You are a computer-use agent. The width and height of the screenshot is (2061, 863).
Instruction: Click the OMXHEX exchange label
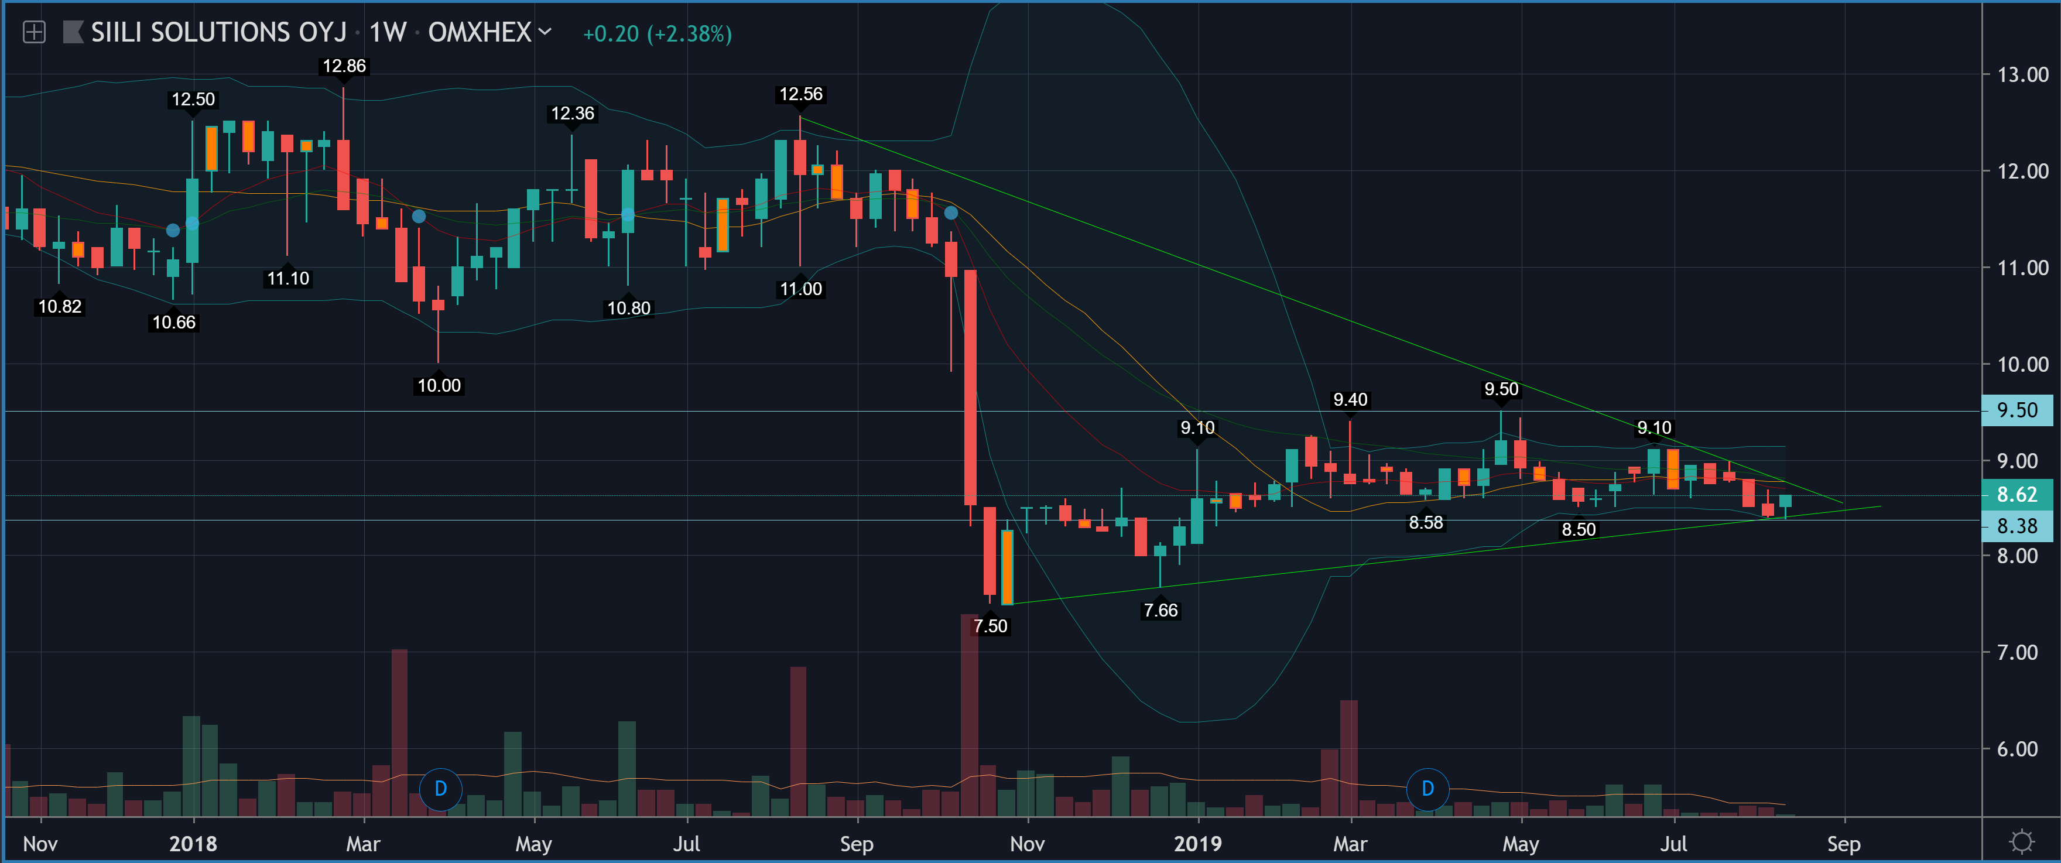click(x=480, y=33)
